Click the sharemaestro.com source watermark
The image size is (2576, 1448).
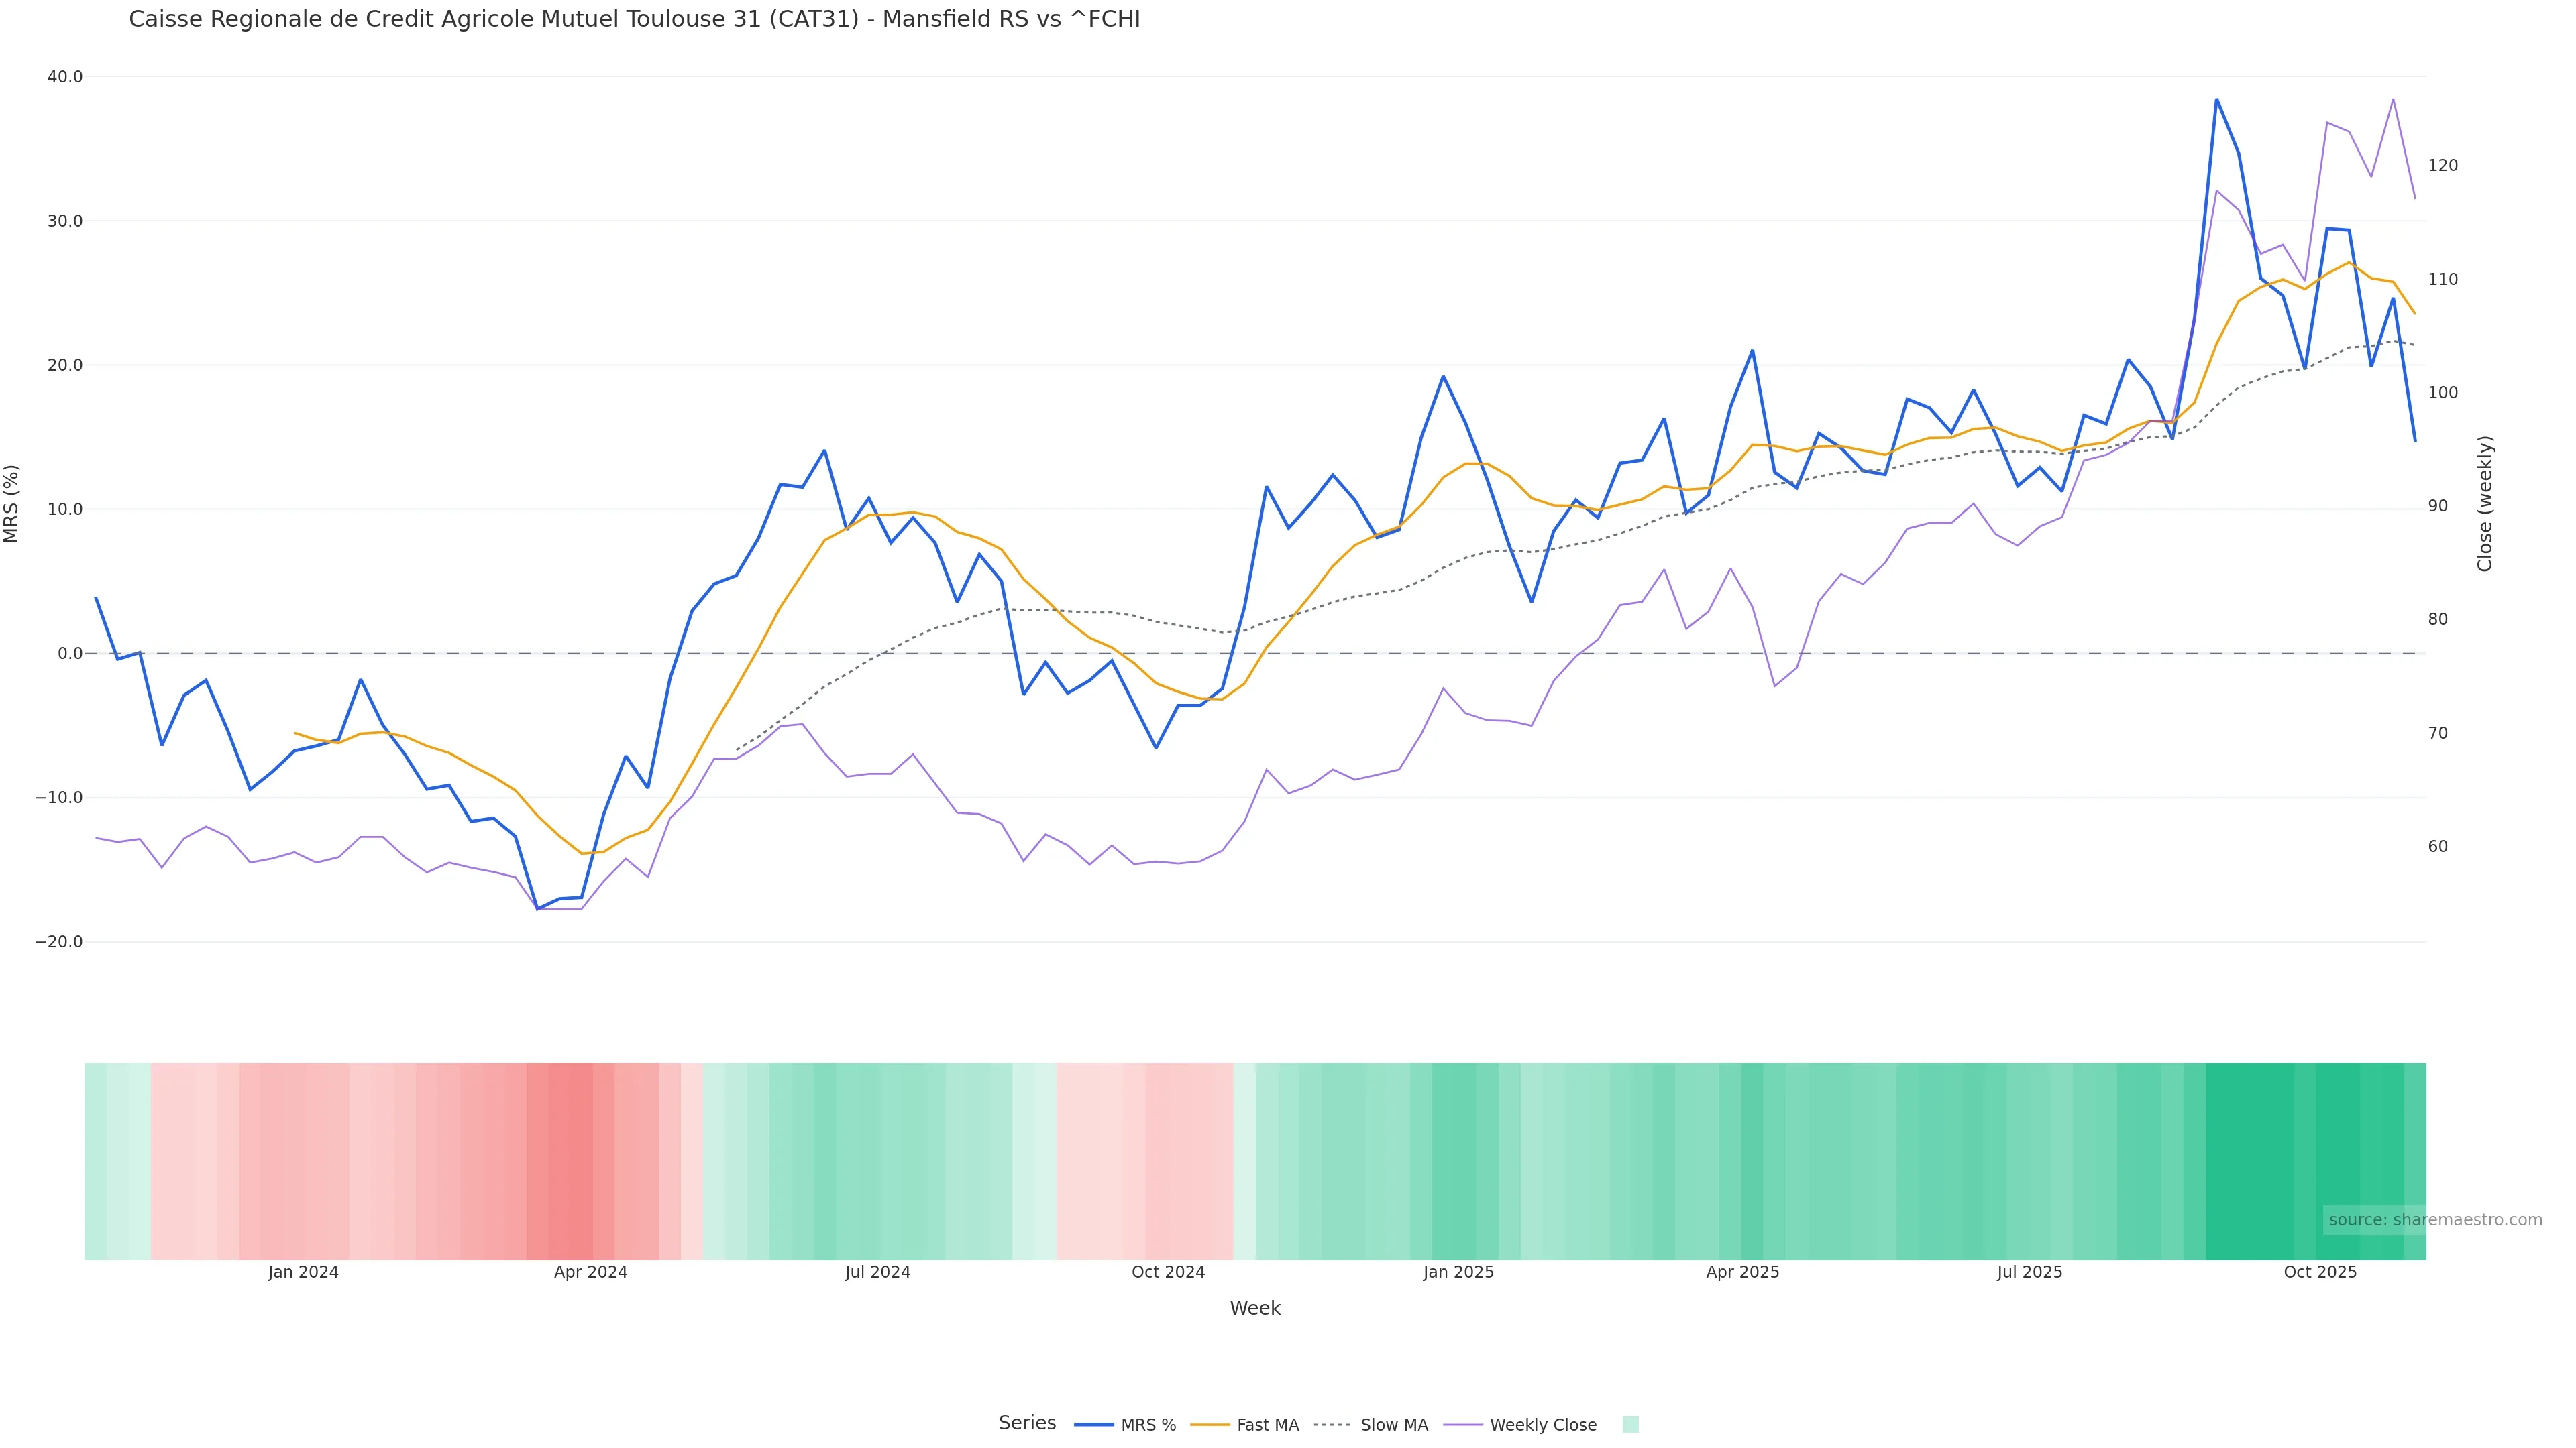[2435, 1220]
